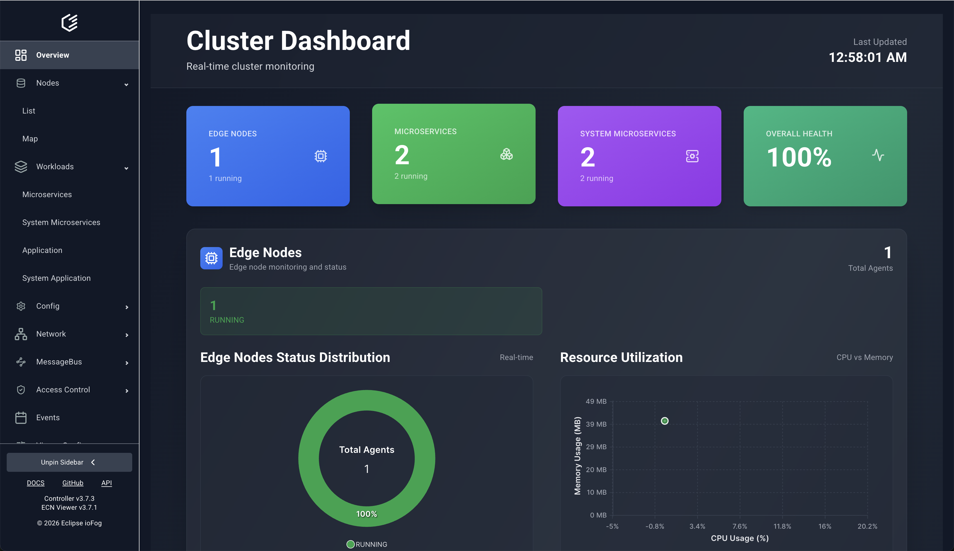The image size is (954, 551).
Task: Open the GitHub link
Action: pos(72,482)
